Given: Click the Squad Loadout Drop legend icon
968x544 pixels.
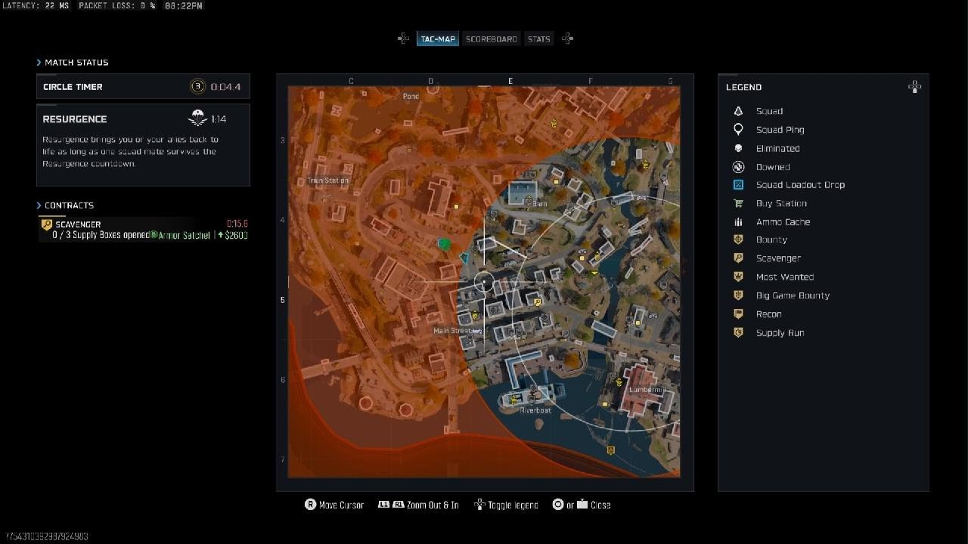Looking at the screenshot, I should 738,185.
